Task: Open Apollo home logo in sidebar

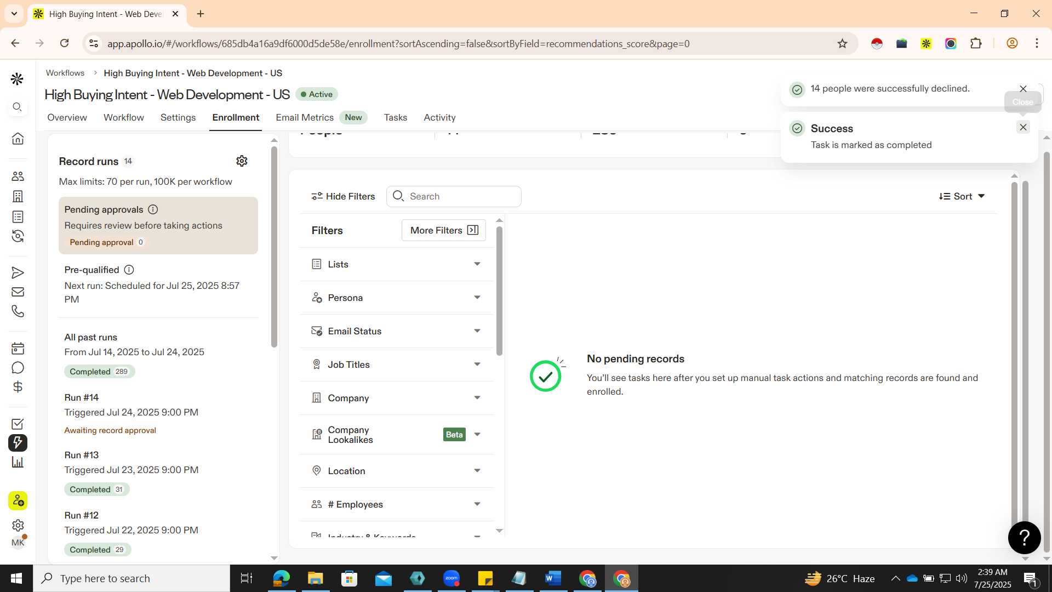Action: click(17, 79)
